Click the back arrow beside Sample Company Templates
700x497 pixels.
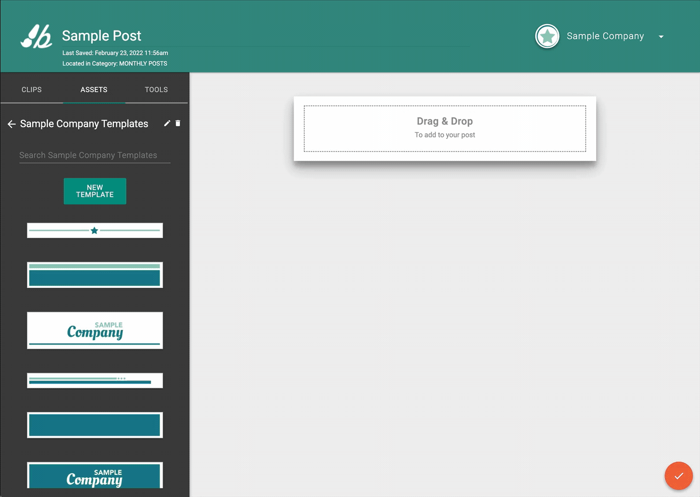click(12, 124)
